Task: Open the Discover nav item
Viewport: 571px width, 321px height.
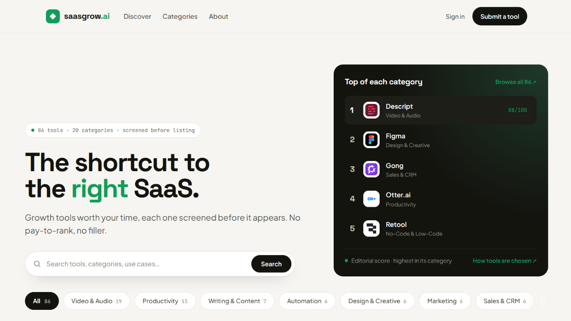Action: 137,16
